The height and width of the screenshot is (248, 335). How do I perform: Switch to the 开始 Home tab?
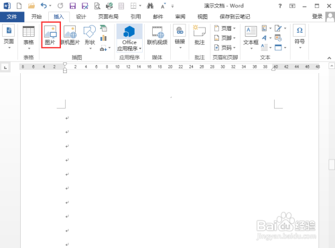(36, 17)
